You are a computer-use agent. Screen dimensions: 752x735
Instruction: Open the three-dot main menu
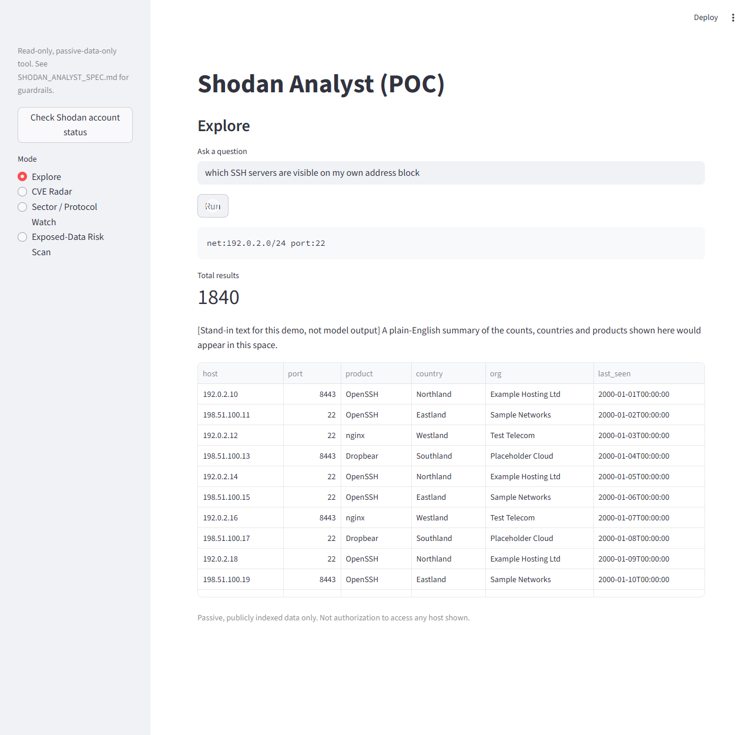(733, 18)
